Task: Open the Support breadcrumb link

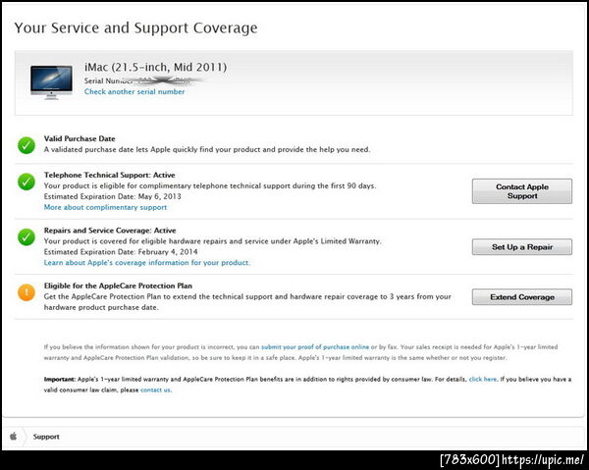Action: (x=46, y=437)
